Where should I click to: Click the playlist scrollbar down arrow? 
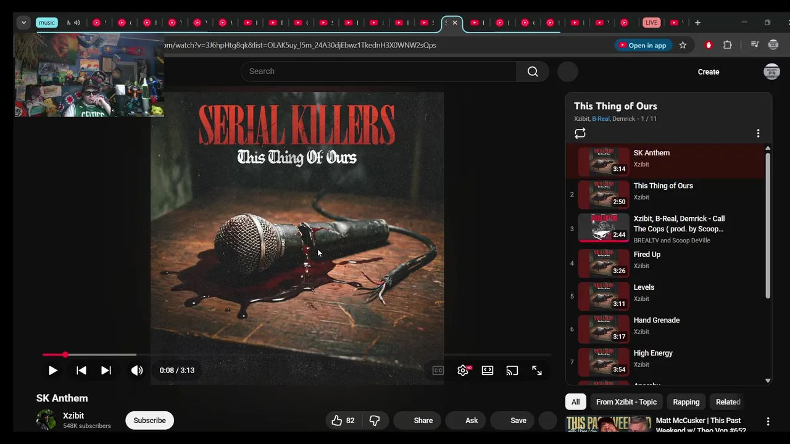tap(768, 381)
